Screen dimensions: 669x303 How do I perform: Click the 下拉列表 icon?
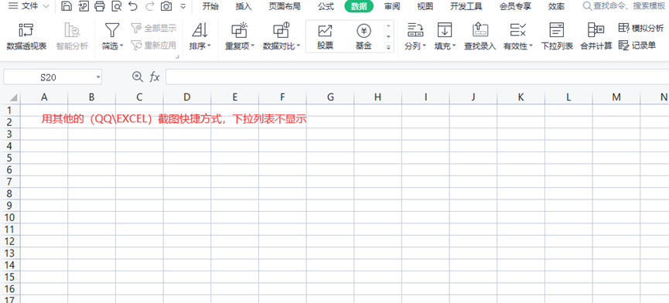click(557, 30)
